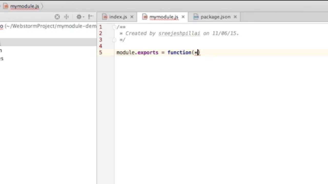
Task: Open the package.json editor tab
Action: 215,17
